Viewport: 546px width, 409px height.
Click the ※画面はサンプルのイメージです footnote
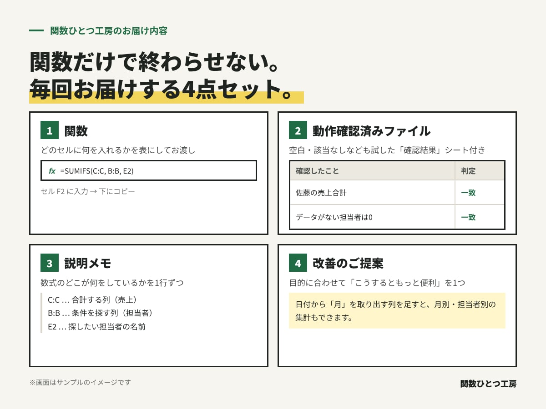click(x=80, y=382)
